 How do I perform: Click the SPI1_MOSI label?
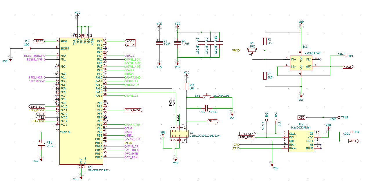coord(133,67)
